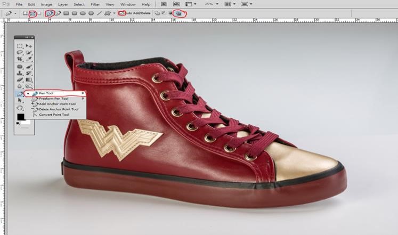The height and width of the screenshot is (235, 398).
Task: Enable Intersect path areas mode
Action: pos(170,13)
